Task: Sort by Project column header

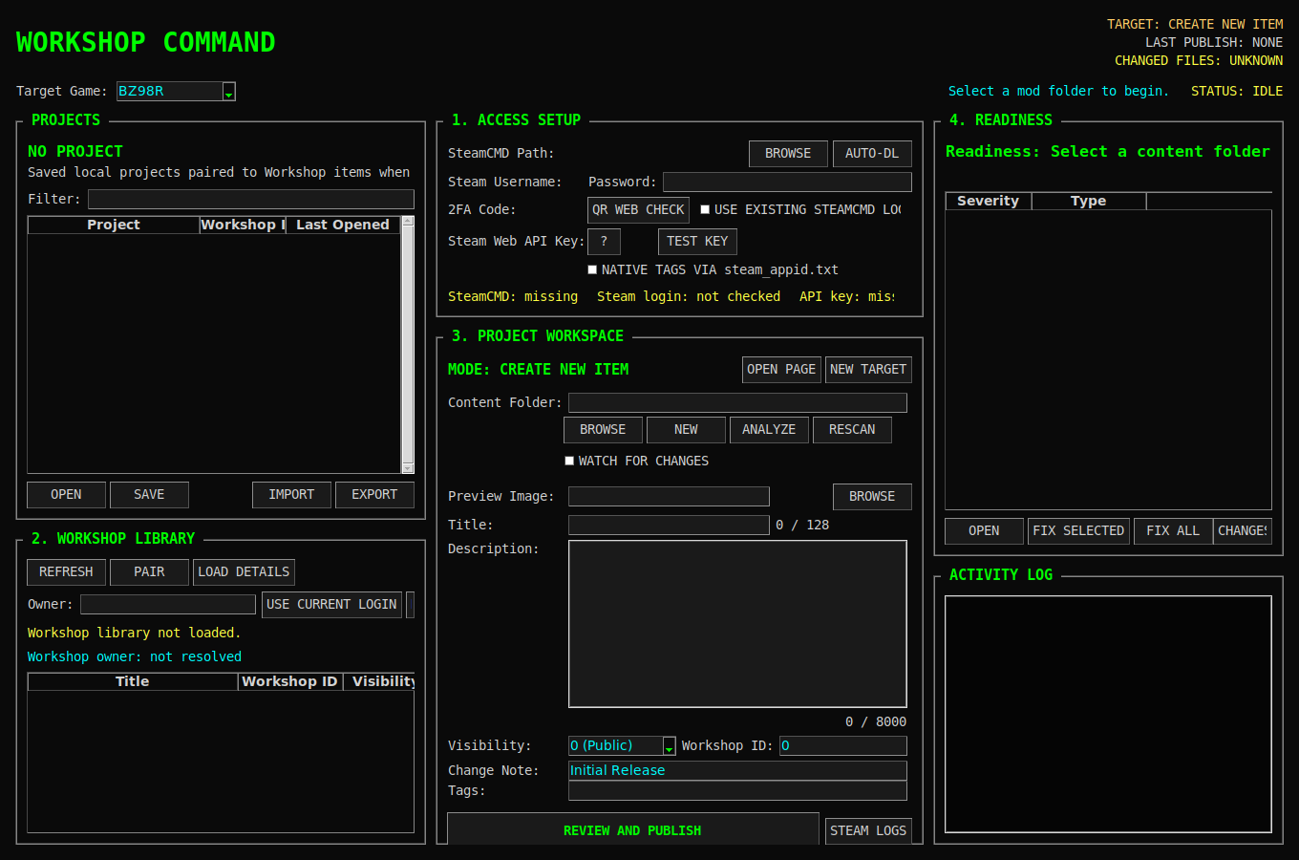Action: pyautogui.click(x=114, y=225)
